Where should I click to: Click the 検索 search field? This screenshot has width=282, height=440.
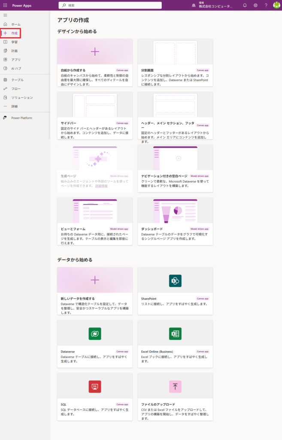(110, 5)
